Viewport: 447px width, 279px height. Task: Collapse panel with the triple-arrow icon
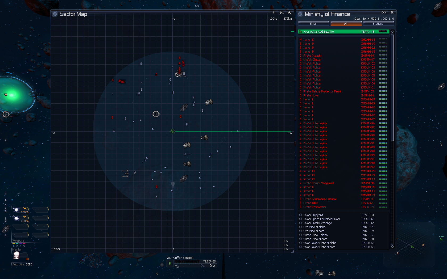point(384,12)
